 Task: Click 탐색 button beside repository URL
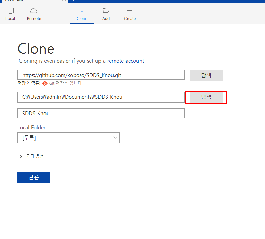206,75
